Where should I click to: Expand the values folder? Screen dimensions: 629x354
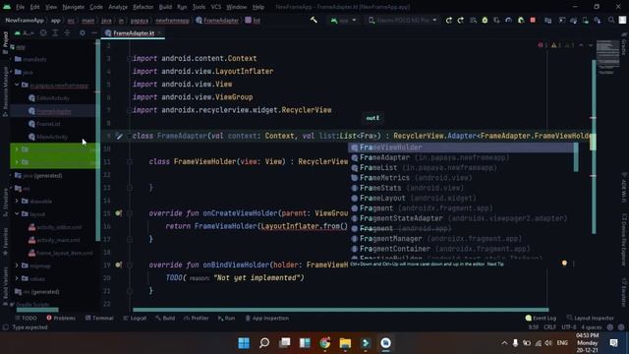(17, 278)
